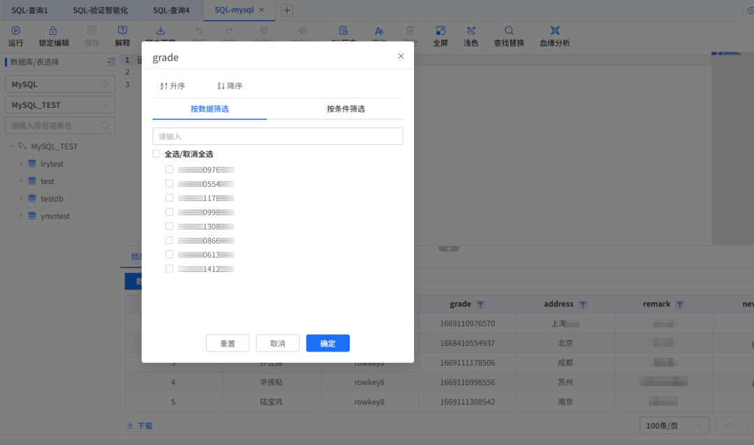Launch 血缘分析 (Lineage Analysis)
754x445 pixels.
coord(554,36)
